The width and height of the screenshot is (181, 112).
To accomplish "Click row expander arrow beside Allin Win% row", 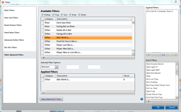I will tap(42, 37).
